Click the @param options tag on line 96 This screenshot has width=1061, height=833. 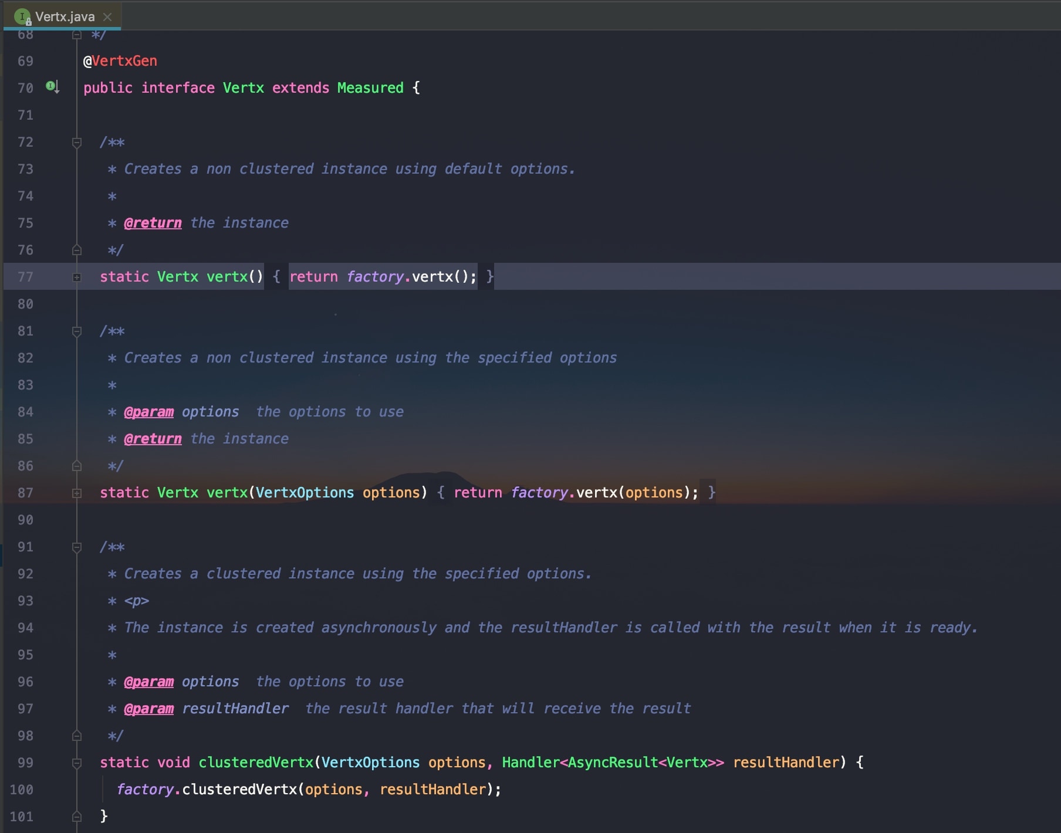pos(148,682)
